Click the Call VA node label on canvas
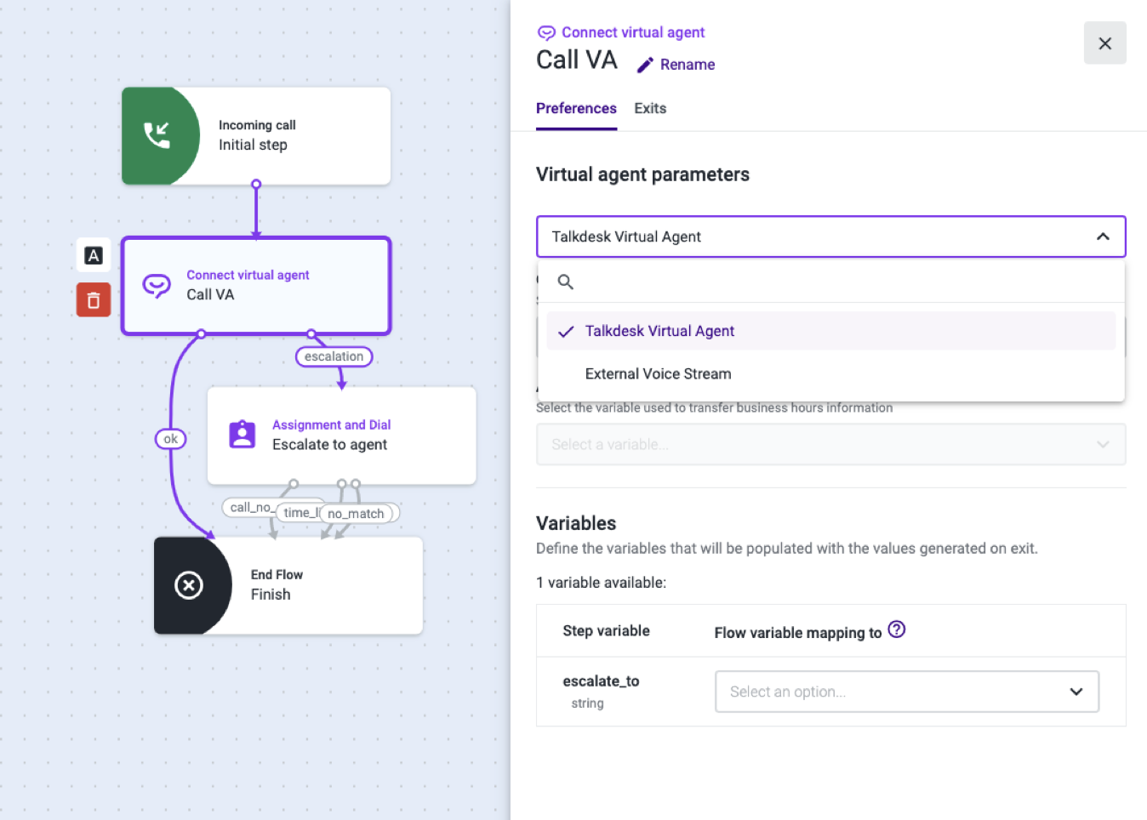The width and height of the screenshot is (1147, 820). 210,294
